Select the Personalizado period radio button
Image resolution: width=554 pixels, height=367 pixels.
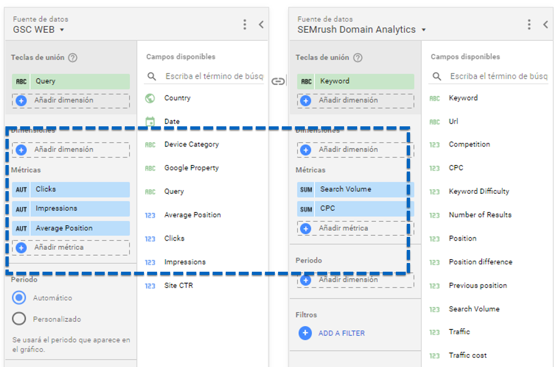pos(19,319)
